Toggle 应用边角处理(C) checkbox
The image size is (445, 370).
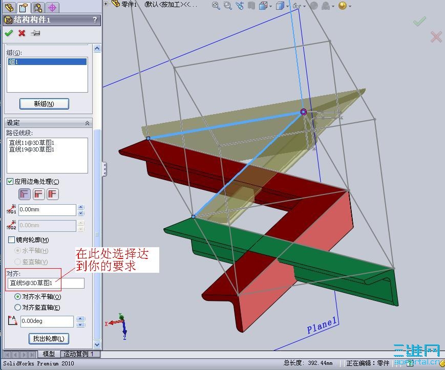click(10, 182)
